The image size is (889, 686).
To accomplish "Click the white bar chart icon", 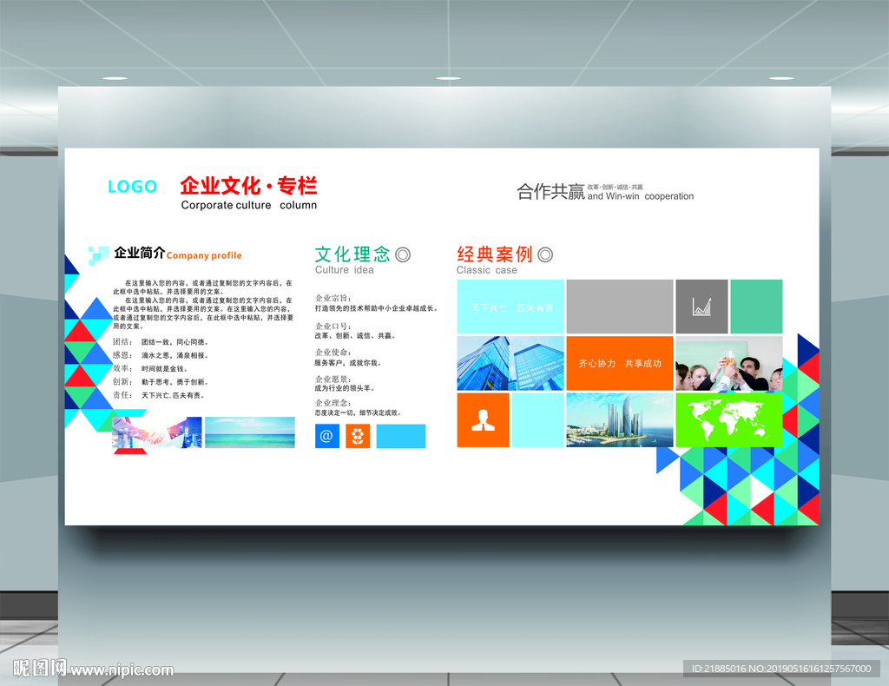I will [701, 306].
